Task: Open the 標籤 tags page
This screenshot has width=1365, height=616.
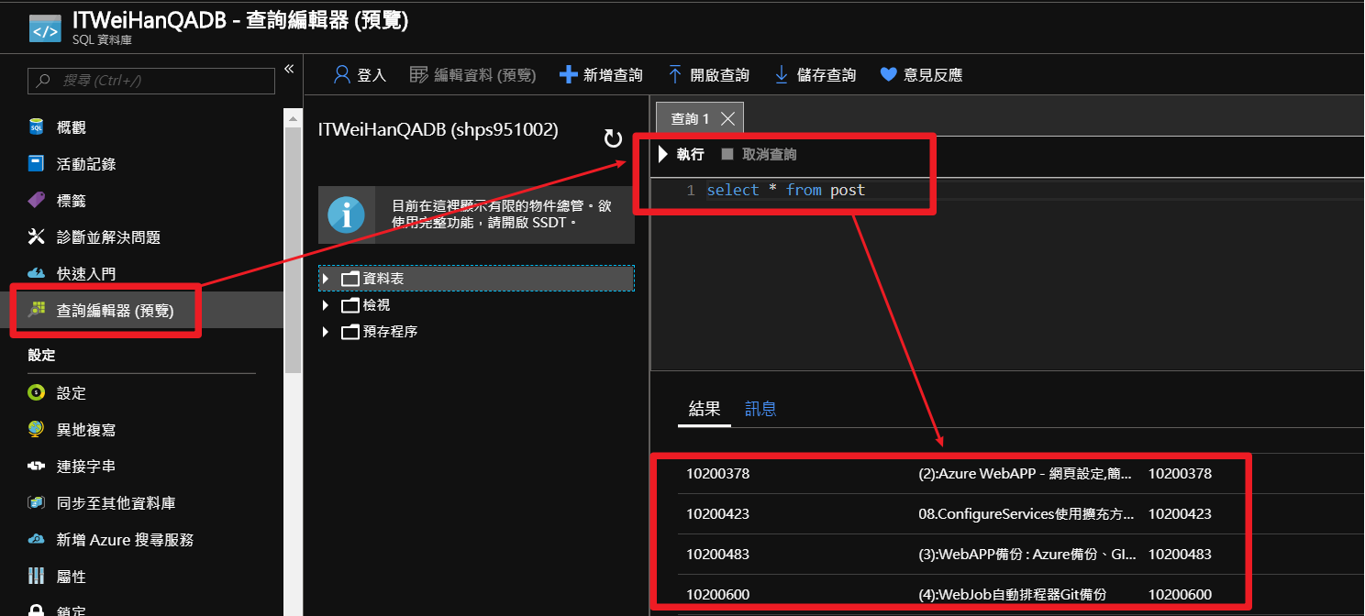Action: (x=72, y=201)
